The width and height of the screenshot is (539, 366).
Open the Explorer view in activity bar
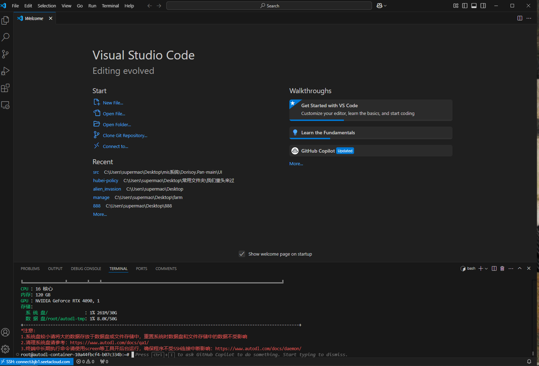click(5, 20)
